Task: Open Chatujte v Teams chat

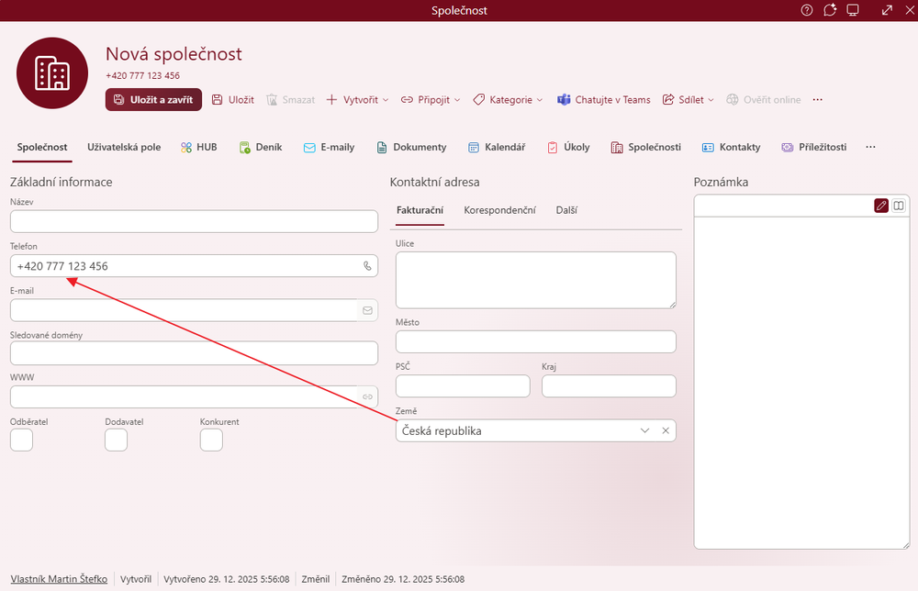Action: coord(604,99)
